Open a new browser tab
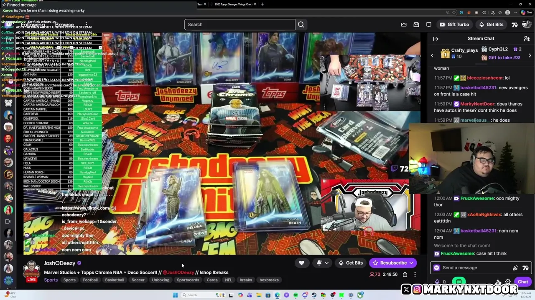Viewport: 535px width, 300px height. coord(262,4)
